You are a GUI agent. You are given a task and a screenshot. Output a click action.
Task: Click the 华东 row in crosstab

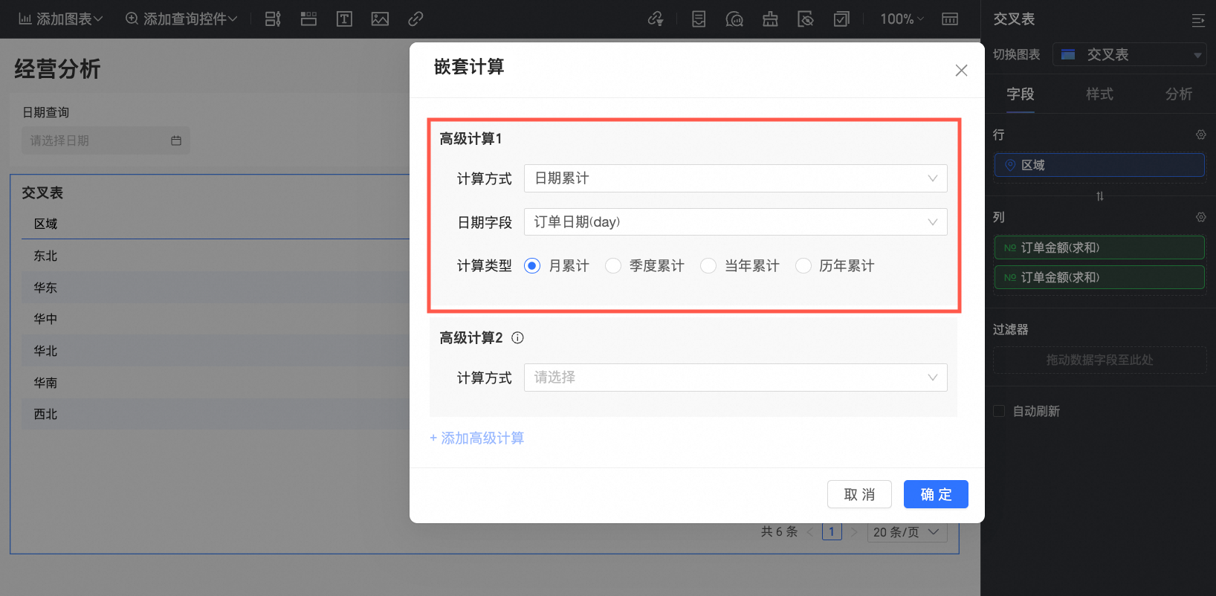coord(216,288)
